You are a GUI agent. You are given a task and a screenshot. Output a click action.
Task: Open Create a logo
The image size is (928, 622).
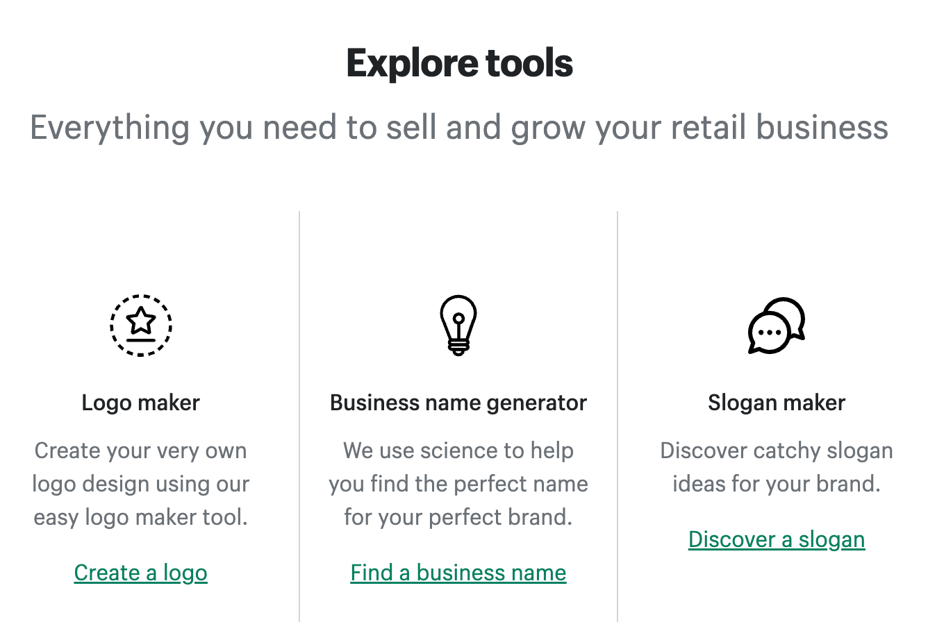[140, 572]
